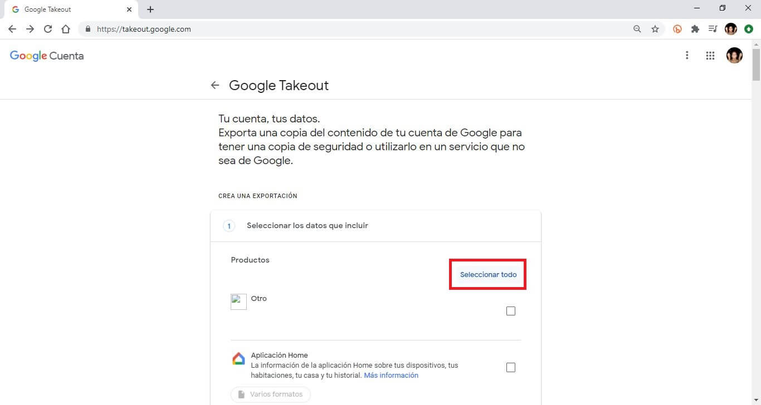Open the media control playlist icon
Image resolution: width=761 pixels, height=405 pixels.
(x=713, y=29)
